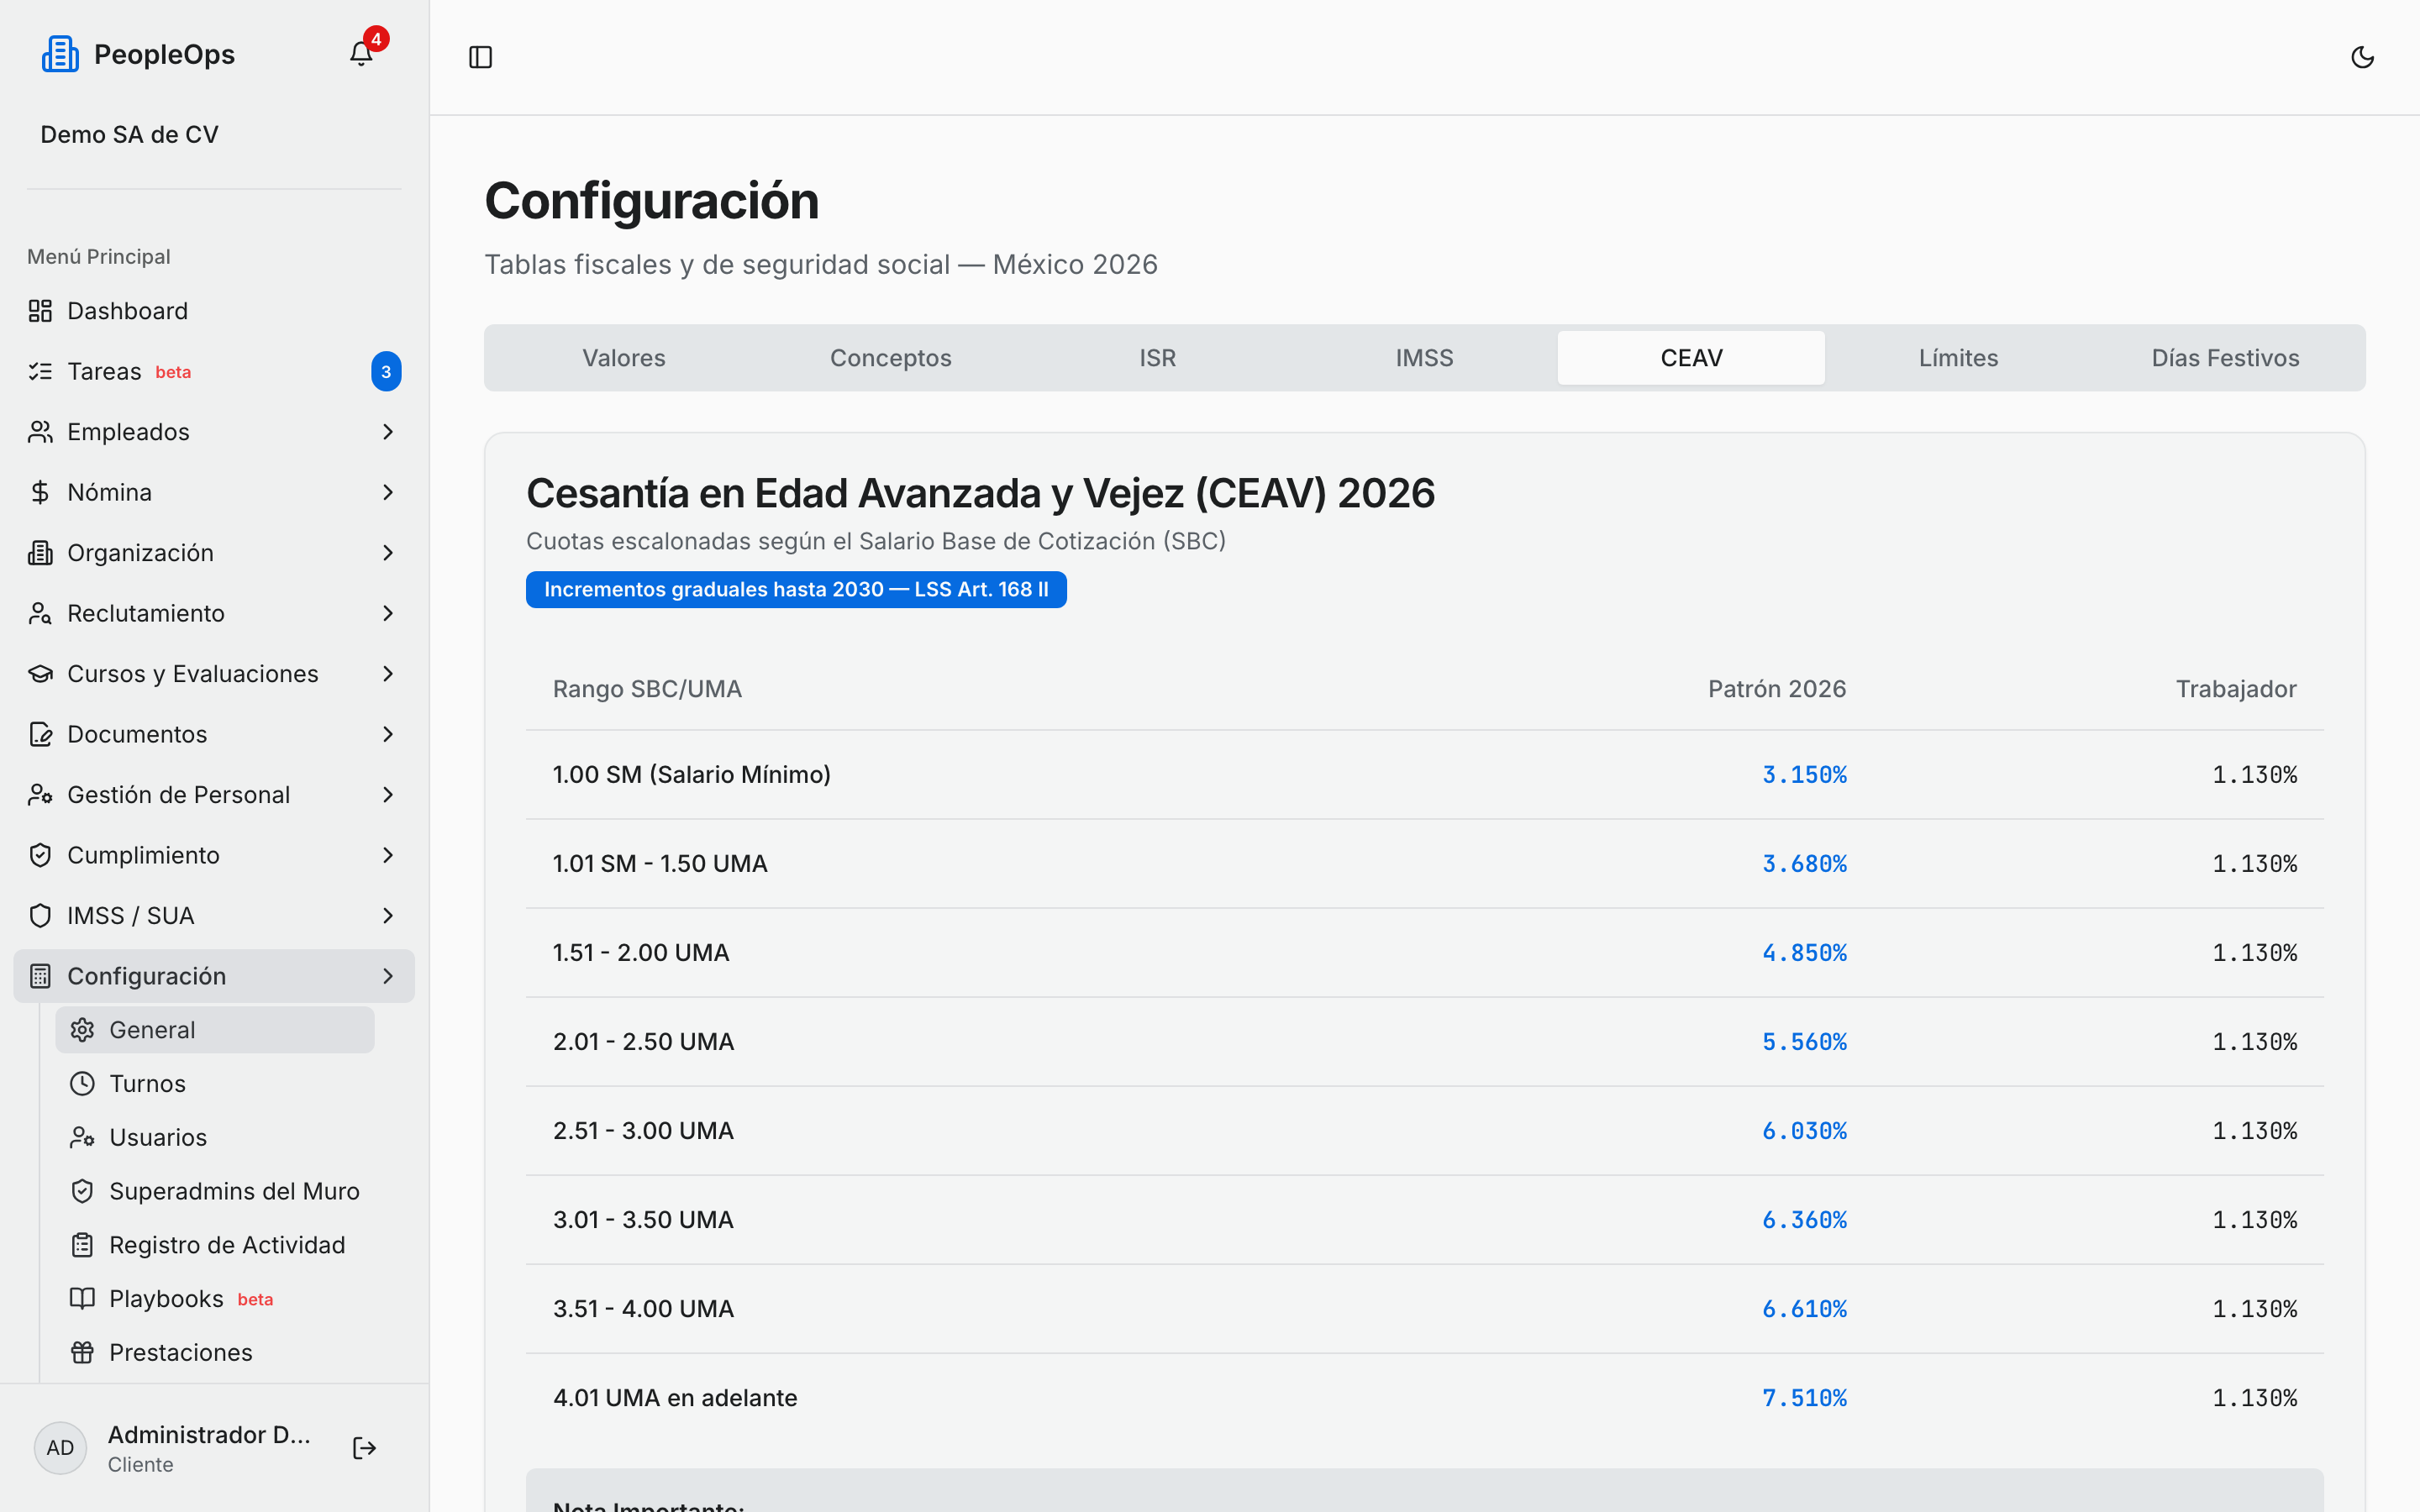Click the 1.51 - 2.00 UMA row label
This screenshot has width=2420, height=1512.
click(x=641, y=953)
